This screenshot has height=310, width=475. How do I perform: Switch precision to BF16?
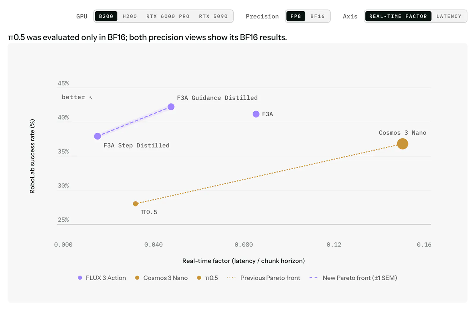point(317,16)
